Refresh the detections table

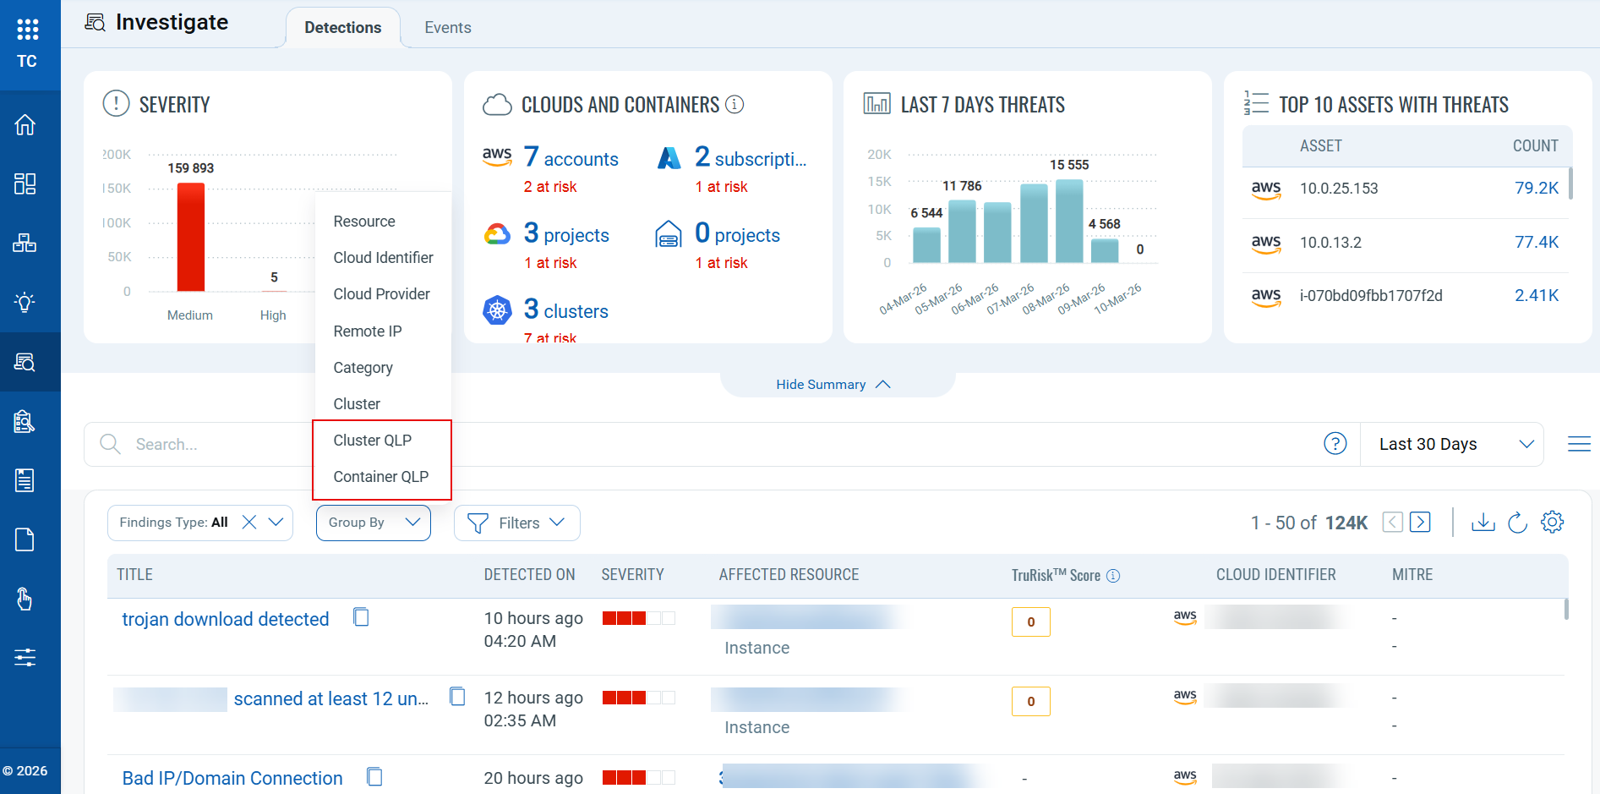pyautogui.click(x=1517, y=523)
